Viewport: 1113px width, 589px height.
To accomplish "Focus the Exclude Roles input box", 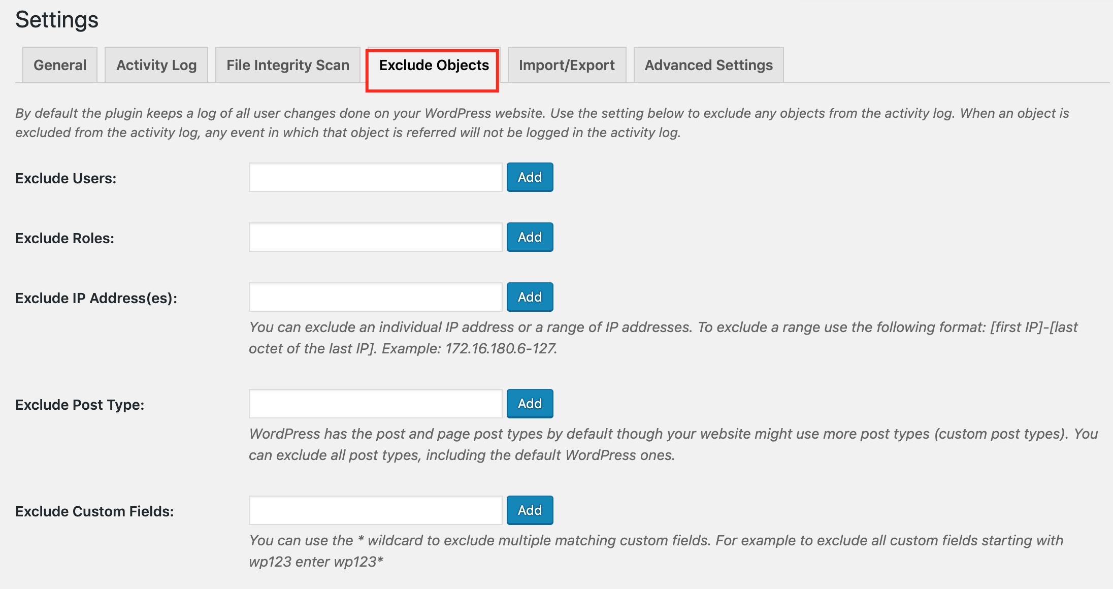I will tap(376, 237).
